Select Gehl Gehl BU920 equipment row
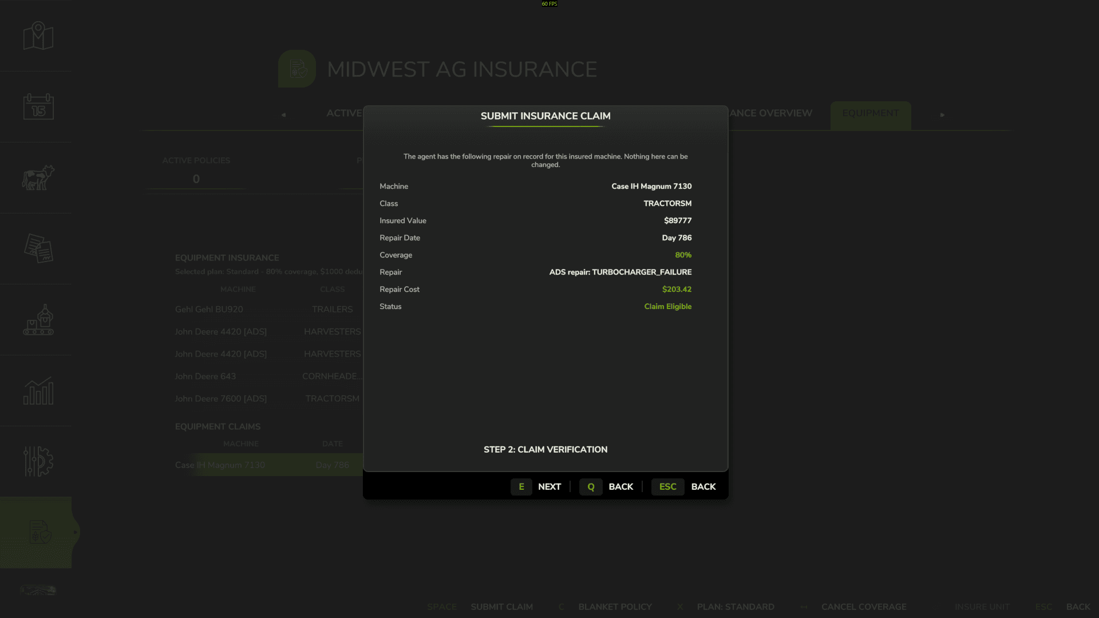 (269, 309)
